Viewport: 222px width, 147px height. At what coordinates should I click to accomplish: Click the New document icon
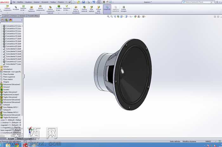click(73, 2)
